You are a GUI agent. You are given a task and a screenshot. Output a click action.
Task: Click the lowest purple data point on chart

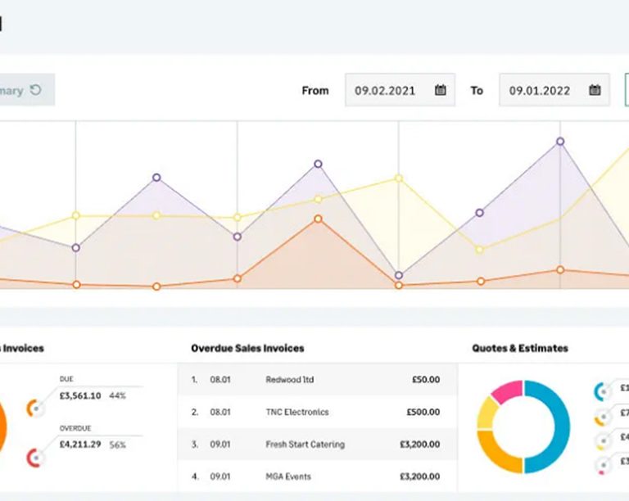click(x=399, y=275)
